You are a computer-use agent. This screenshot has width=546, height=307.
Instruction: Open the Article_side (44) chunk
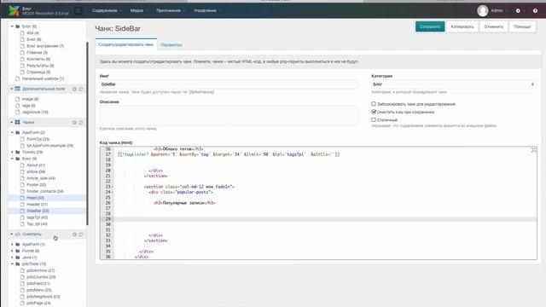(41, 178)
